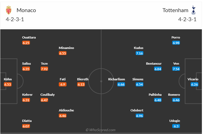Click player name Richarlison
The width and height of the screenshot is (203, 134).
116,79
